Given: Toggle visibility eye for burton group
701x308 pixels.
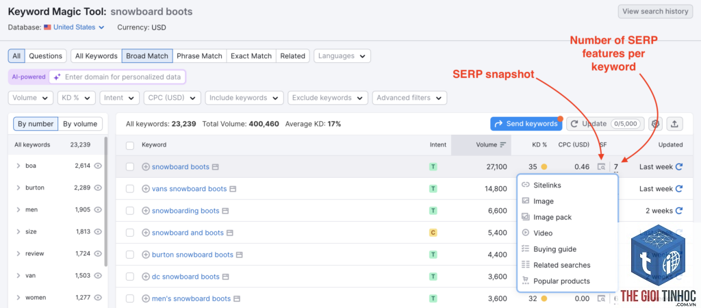Looking at the screenshot, I should pyautogui.click(x=98, y=188).
